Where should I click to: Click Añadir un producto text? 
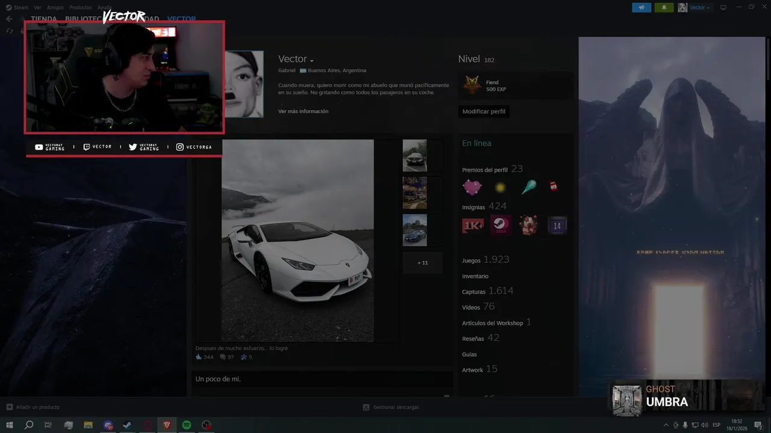[37, 407]
